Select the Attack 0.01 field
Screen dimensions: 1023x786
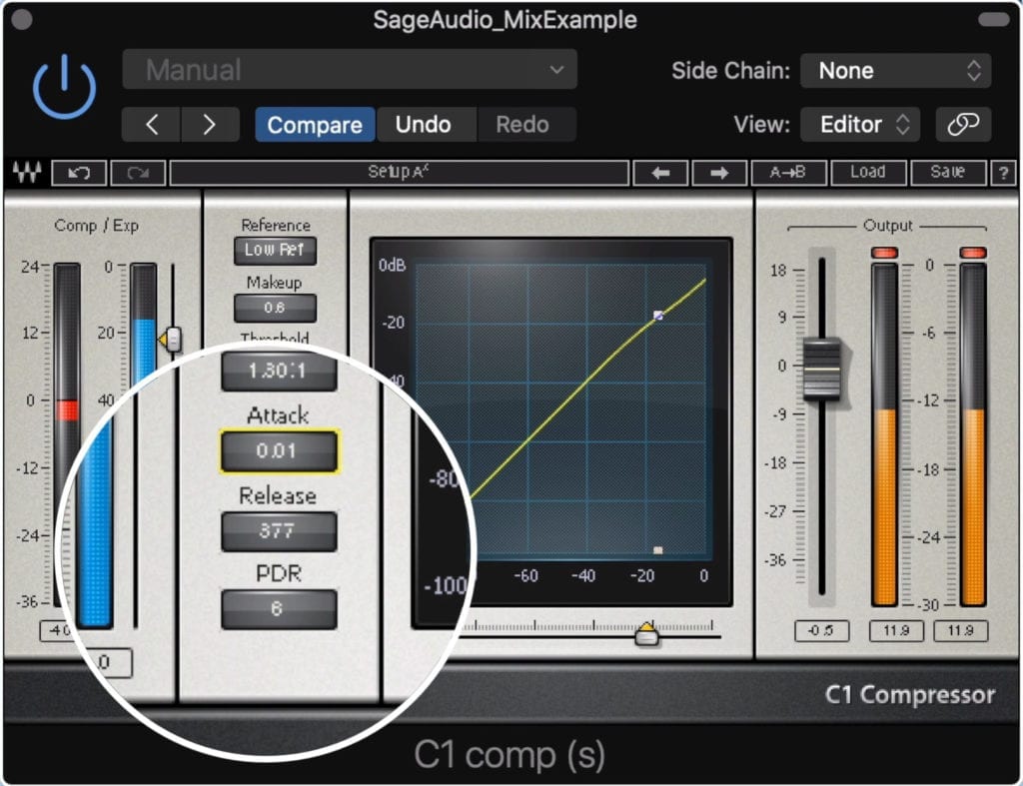tap(279, 450)
